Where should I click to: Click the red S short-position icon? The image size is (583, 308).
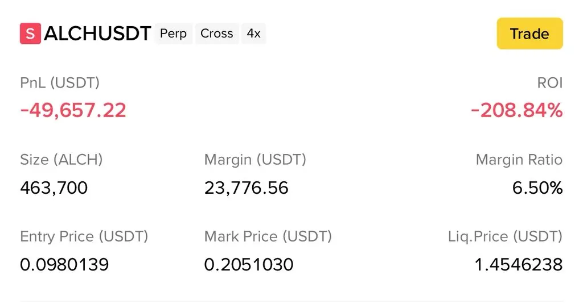30,34
